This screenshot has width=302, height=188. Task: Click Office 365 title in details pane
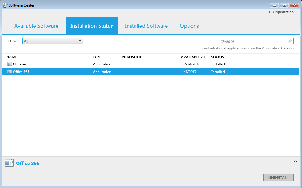(x=28, y=163)
